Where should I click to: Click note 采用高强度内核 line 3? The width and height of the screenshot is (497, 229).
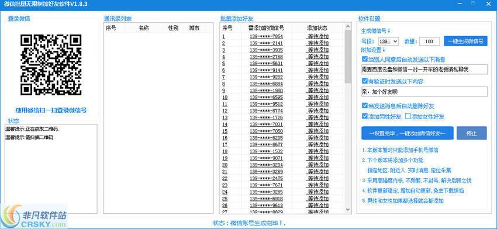[416, 181]
